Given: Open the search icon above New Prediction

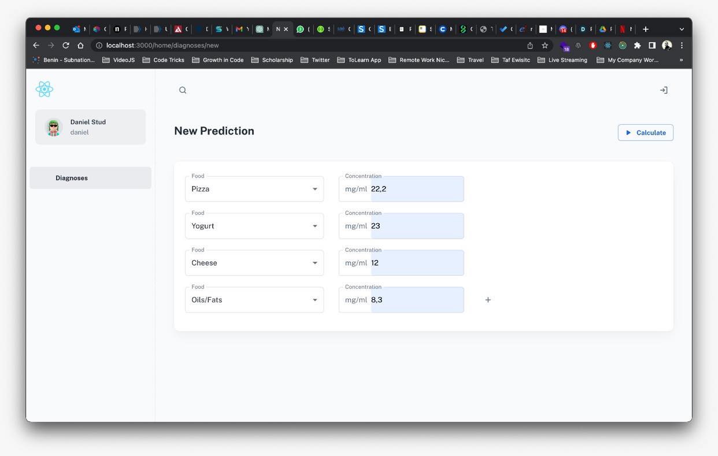Looking at the screenshot, I should point(183,90).
